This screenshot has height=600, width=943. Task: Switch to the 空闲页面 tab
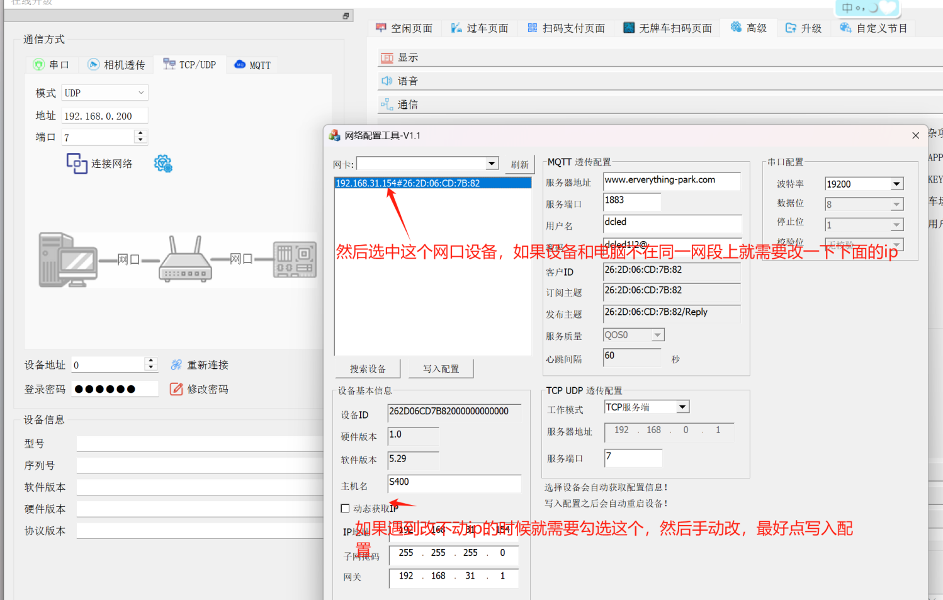click(x=405, y=28)
